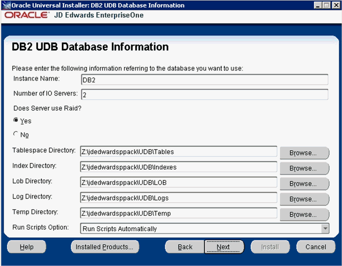Click the 'Index Directory:' label
The width and height of the screenshot is (342, 266).
point(34,166)
